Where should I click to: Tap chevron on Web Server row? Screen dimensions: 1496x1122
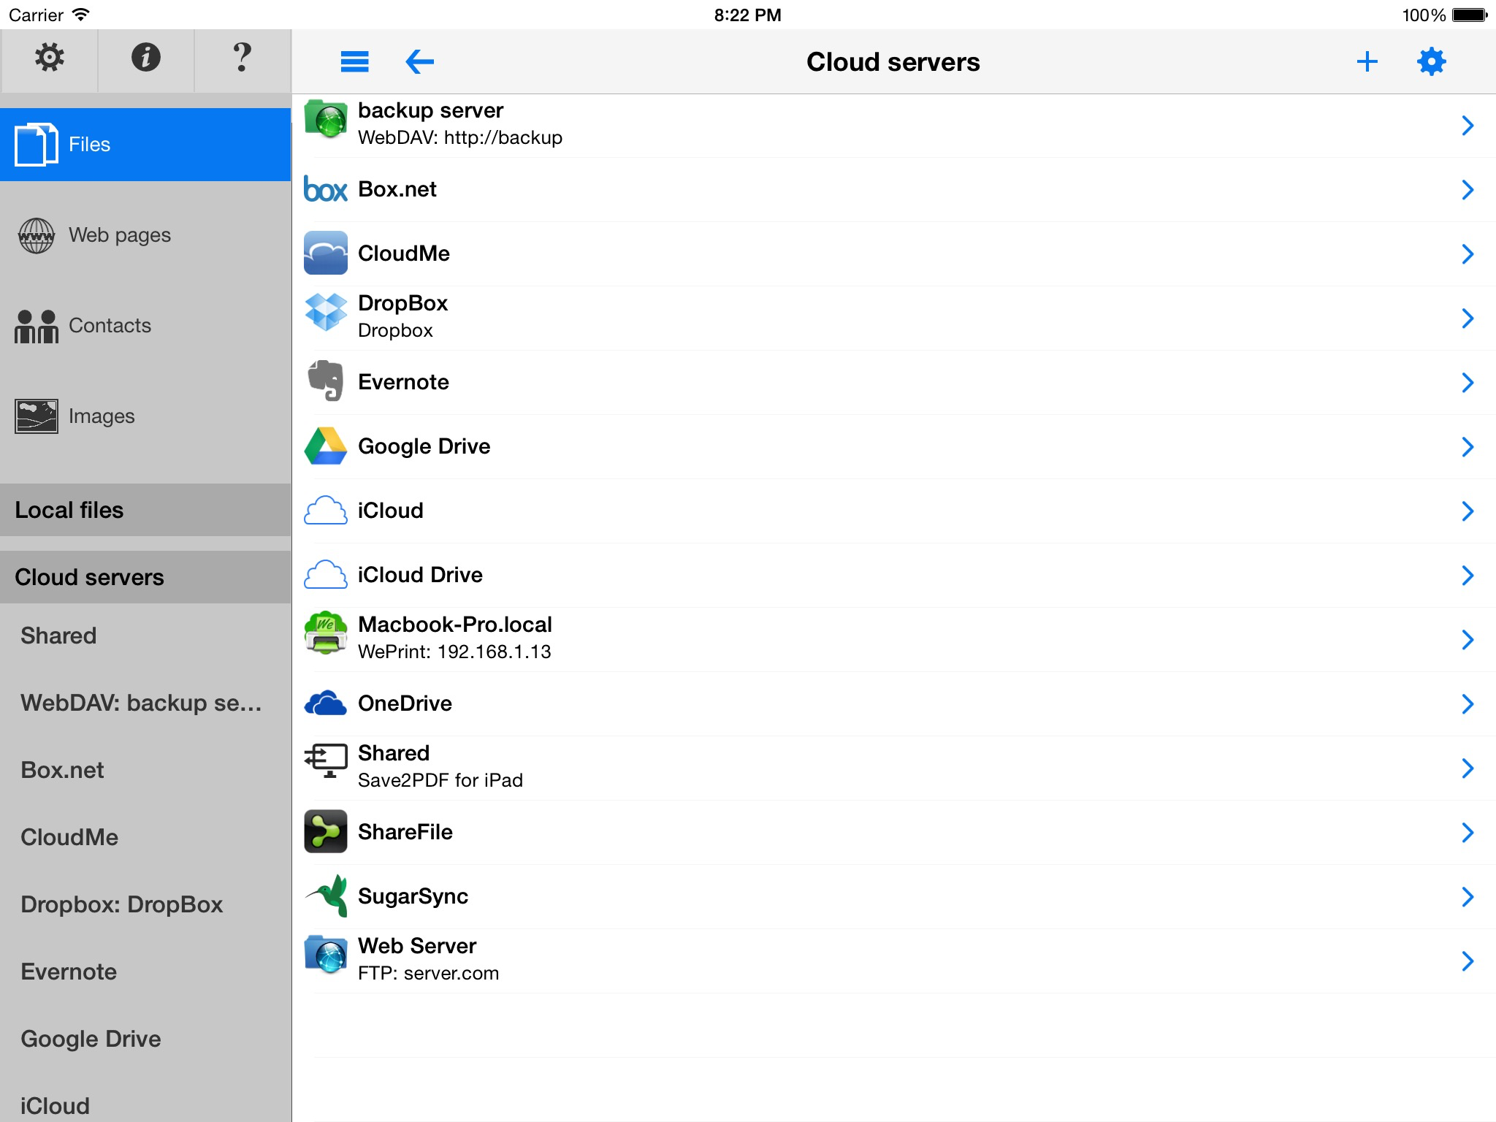(x=1467, y=961)
